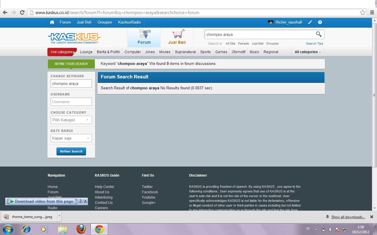The image size is (377, 235).
Task: Open Search Tips link
Action: 315,43
